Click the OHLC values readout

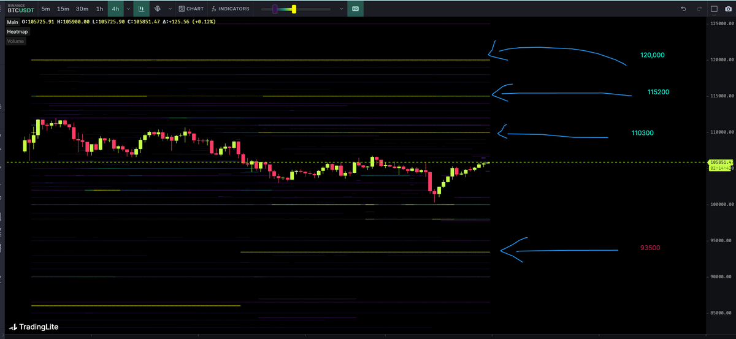pyautogui.click(x=118, y=22)
